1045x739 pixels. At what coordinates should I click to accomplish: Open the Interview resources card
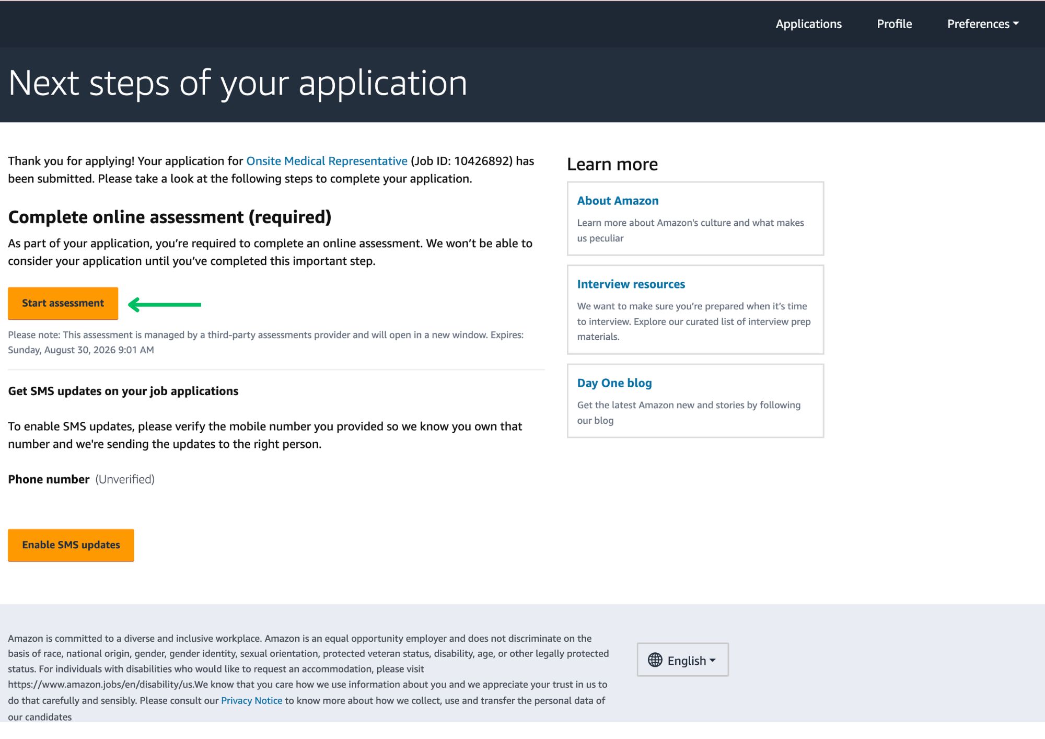point(695,309)
